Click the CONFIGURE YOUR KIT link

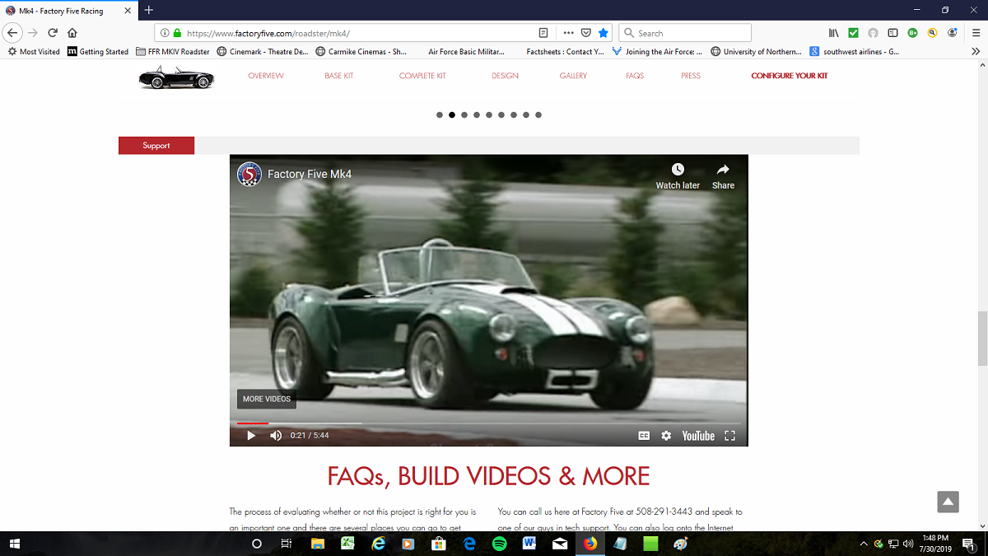click(790, 76)
